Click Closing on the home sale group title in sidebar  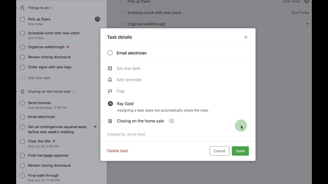[x=49, y=91]
